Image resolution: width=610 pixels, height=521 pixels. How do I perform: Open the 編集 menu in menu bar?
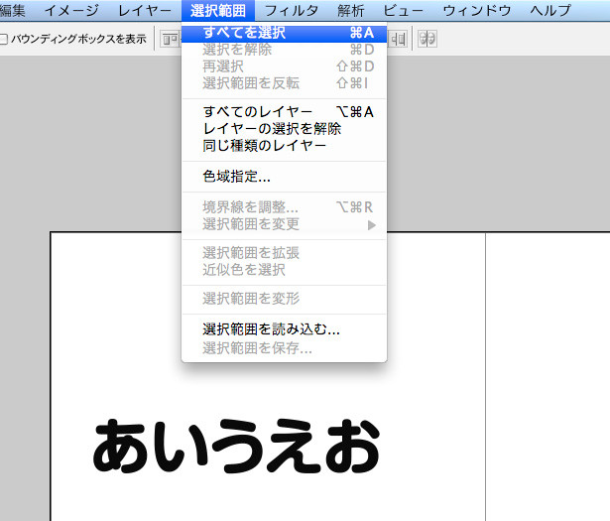pos(13,11)
